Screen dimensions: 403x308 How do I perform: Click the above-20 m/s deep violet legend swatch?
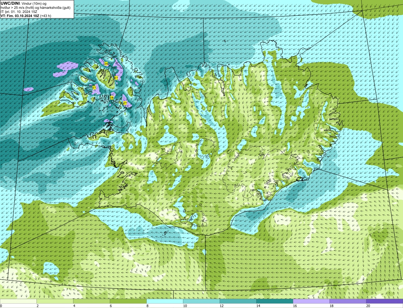[x=385, y=301]
